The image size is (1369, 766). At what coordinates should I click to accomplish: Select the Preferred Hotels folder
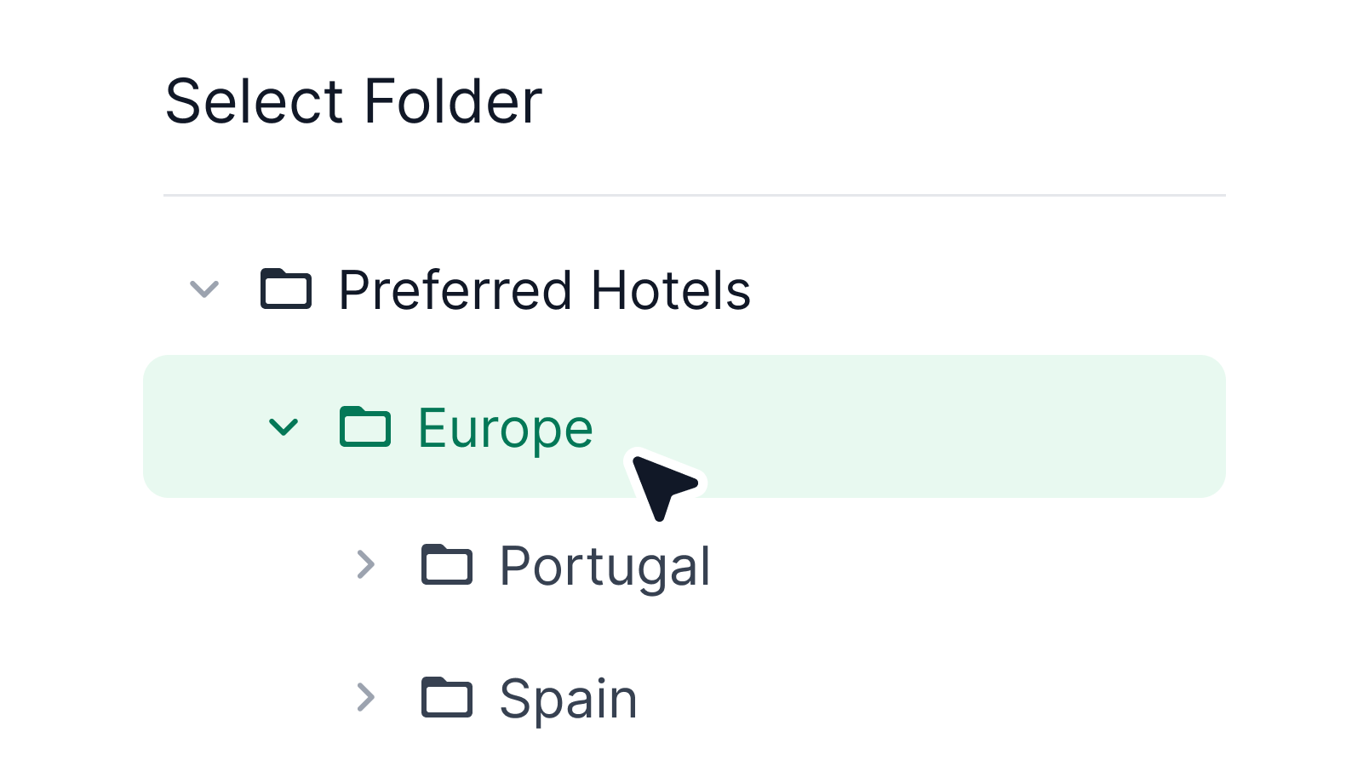543,290
